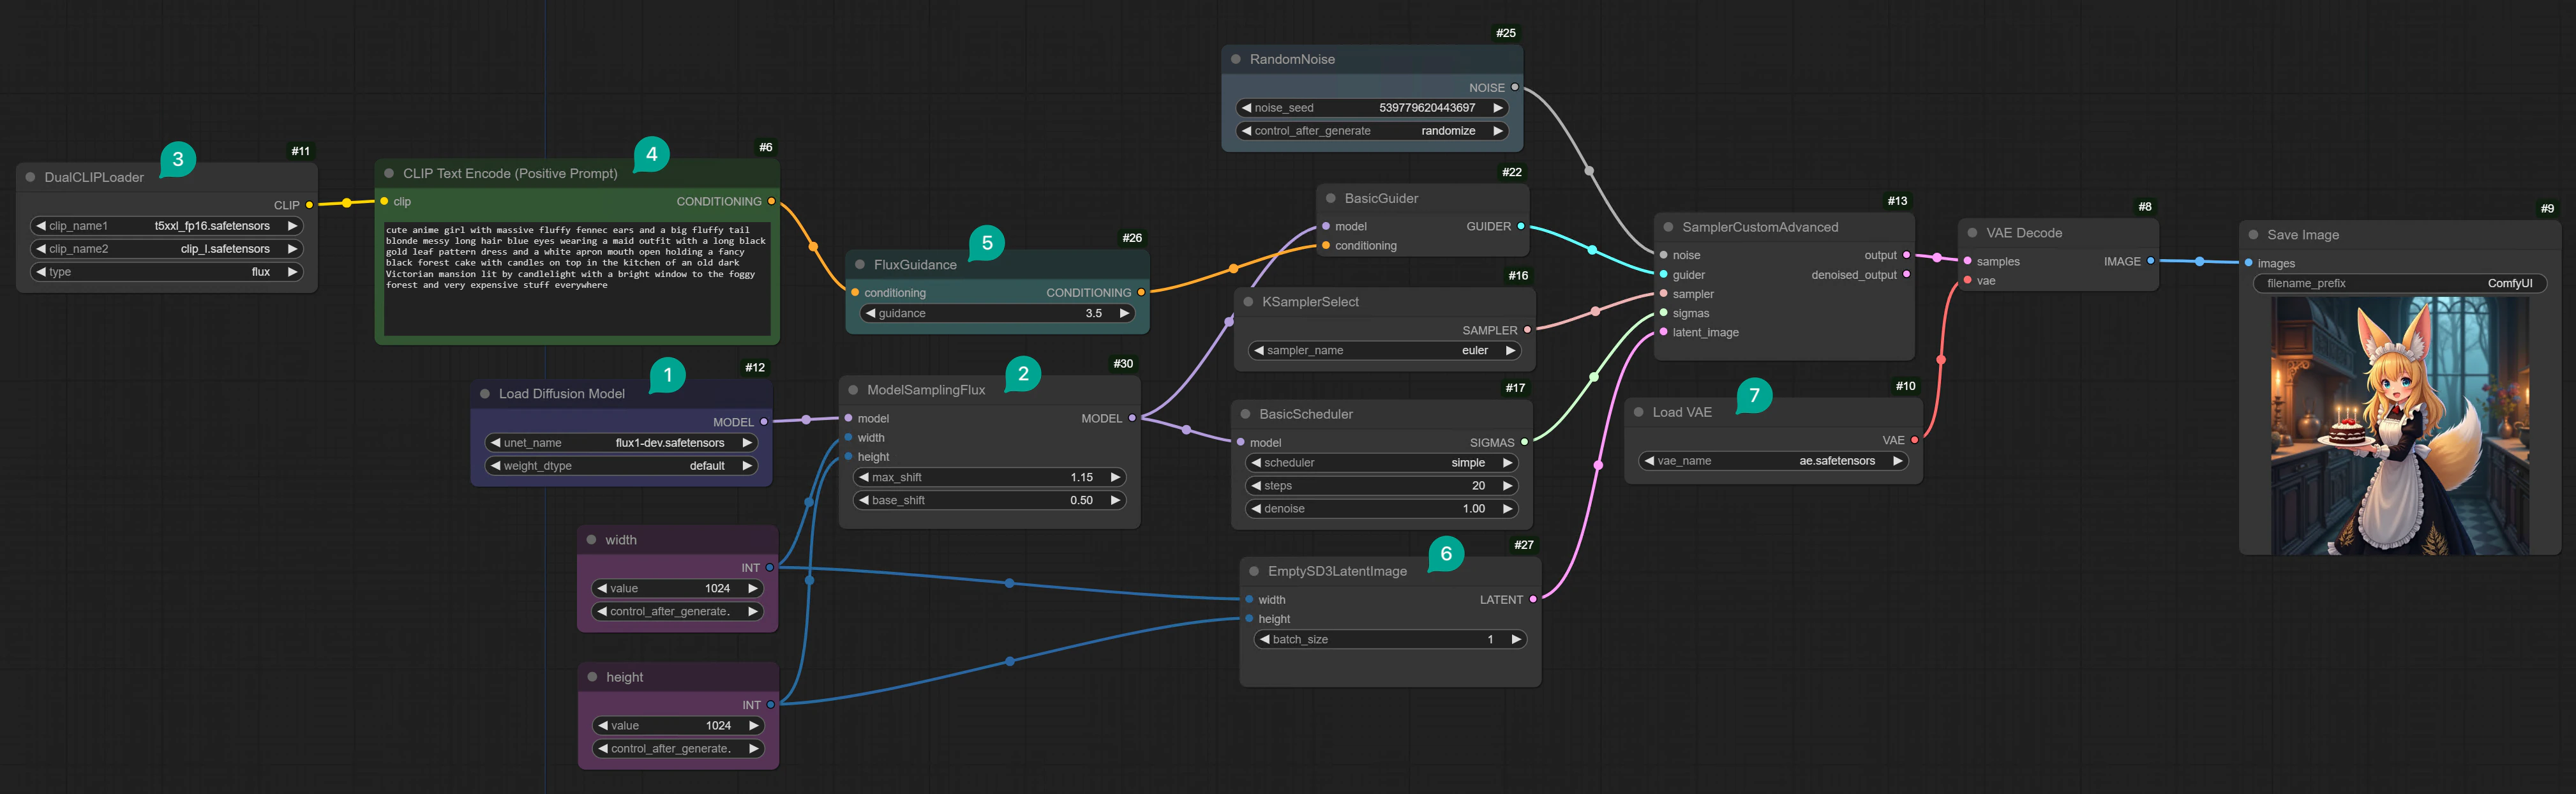Click the GUIDER output socket on BasicGuider
Screen dimensions: 2576x794
click(1520, 226)
